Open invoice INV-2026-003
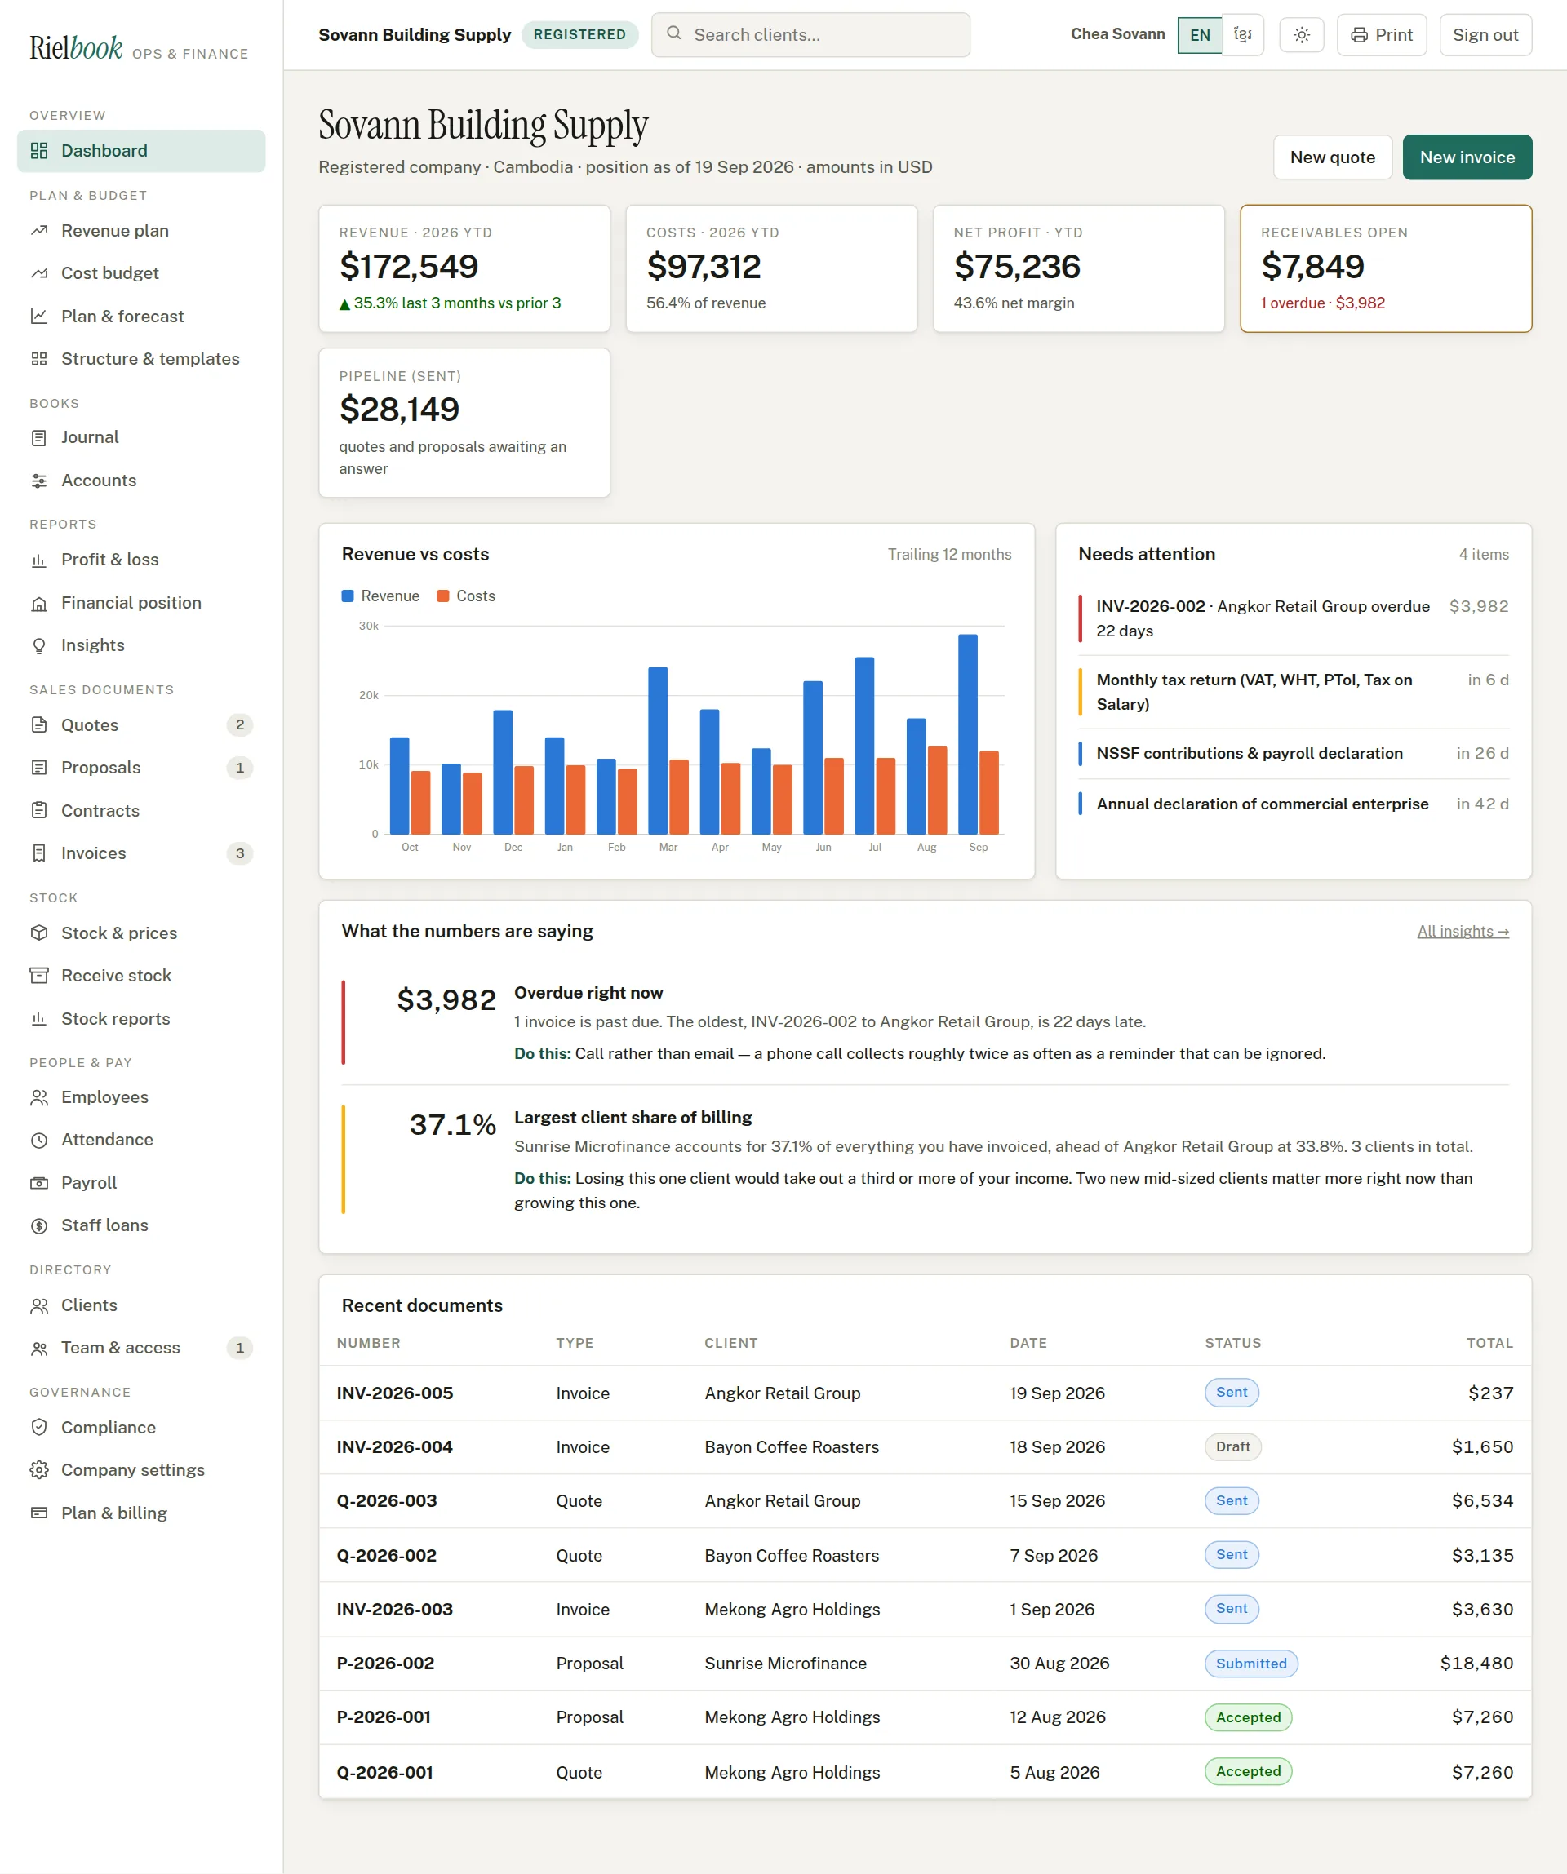1567x1874 pixels. (925, 1609)
